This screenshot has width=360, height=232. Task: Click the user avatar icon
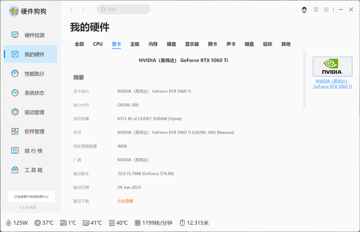coord(304,10)
